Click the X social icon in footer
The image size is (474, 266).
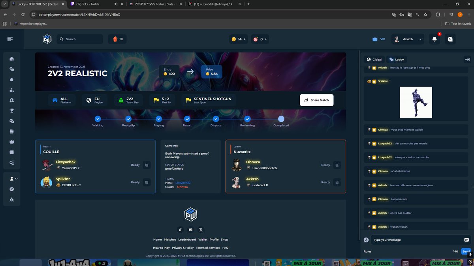click(x=201, y=229)
